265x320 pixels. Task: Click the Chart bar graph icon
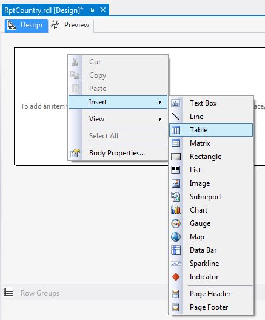point(175,210)
